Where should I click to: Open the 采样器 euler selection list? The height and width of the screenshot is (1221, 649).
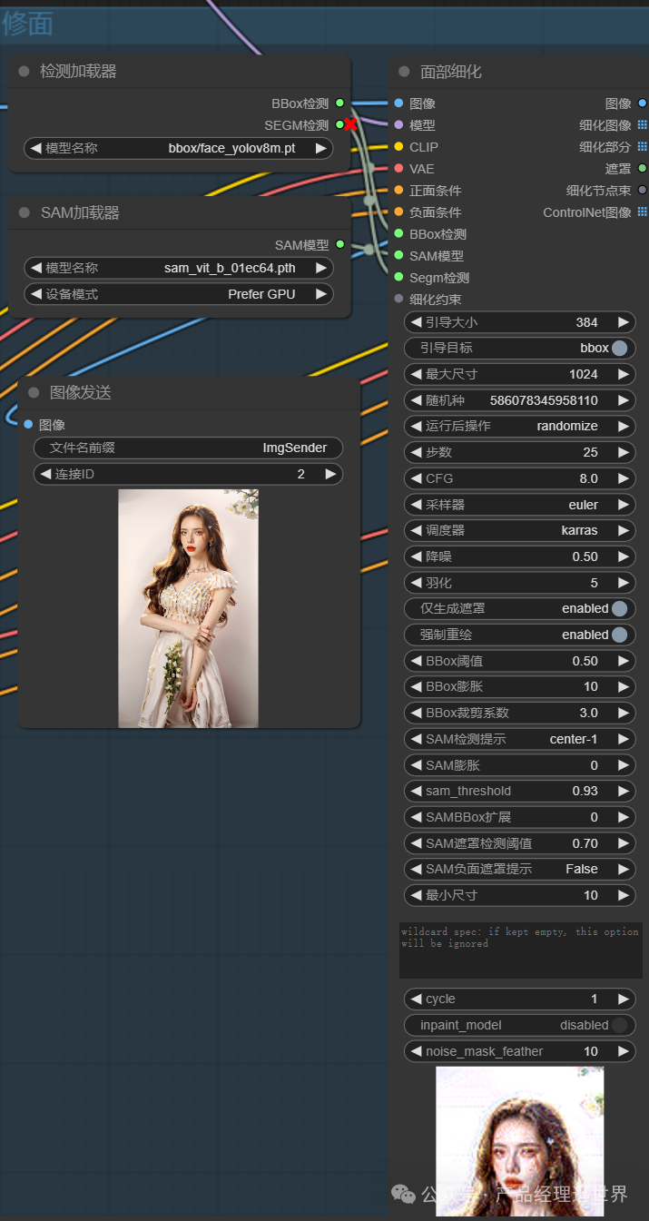pyautogui.click(x=519, y=505)
